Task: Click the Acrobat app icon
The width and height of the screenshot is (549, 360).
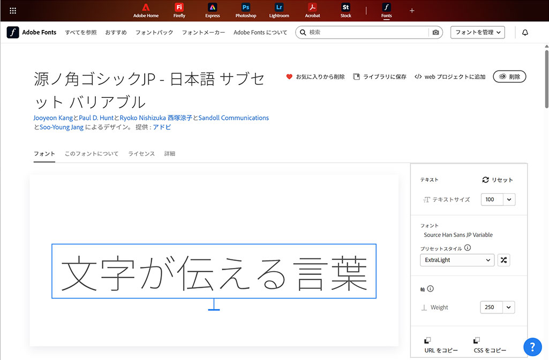Action: [x=312, y=10]
